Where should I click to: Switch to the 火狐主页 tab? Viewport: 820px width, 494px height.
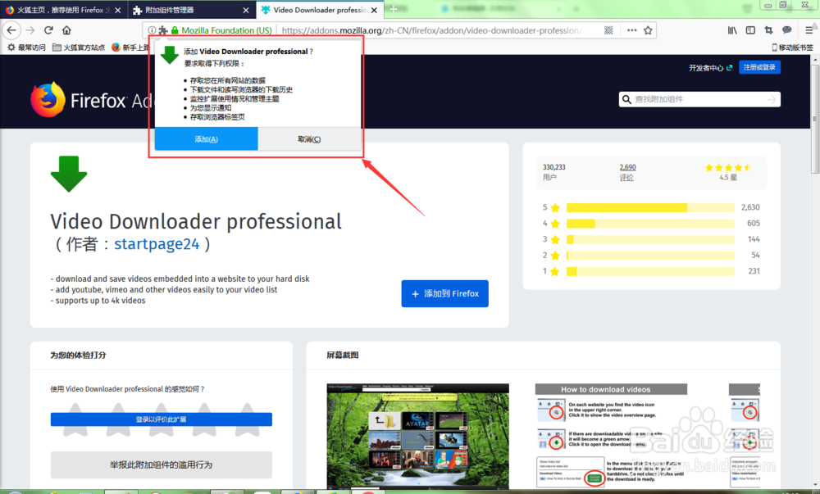coord(64,10)
